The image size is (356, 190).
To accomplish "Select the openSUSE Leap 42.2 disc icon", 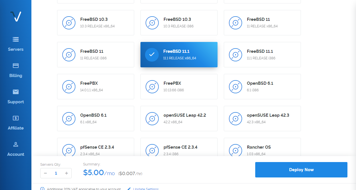I will (152, 119).
